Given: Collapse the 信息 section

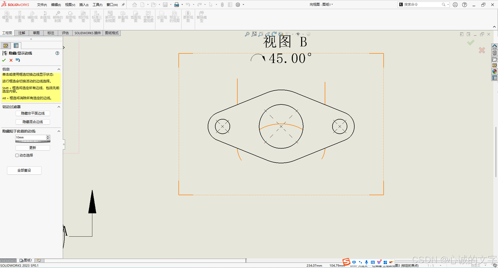Looking at the screenshot, I should [59, 69].
